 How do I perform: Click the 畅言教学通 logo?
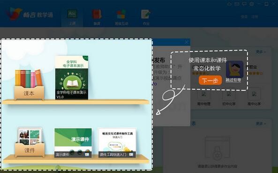point(30,14)
